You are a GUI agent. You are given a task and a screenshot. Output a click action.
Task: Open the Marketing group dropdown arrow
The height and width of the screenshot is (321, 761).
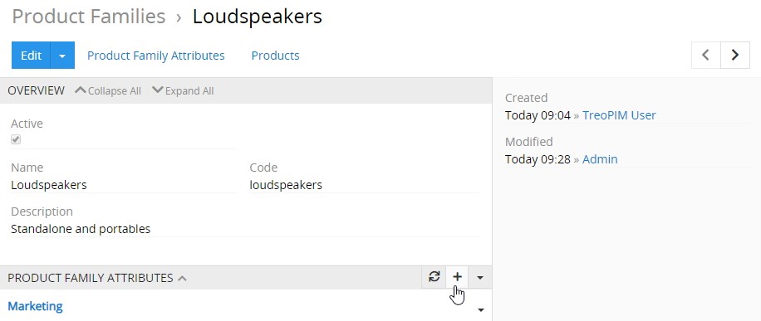click(x=481, y=310)
